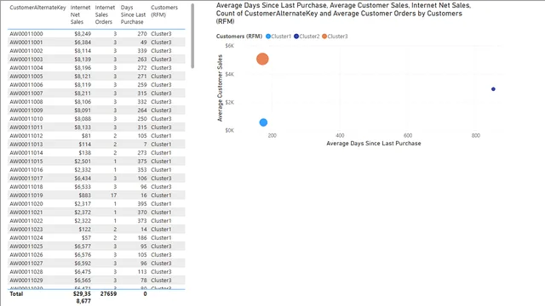Click customer key AW00011017
This screenshot has width=545, height=306.
coord(26,178)
